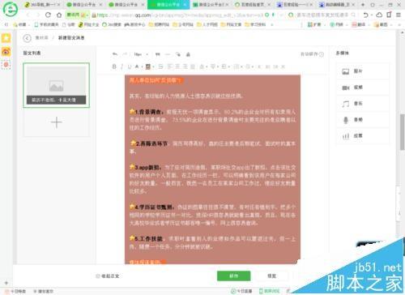Viewport: 405px width, 295px height.
Task: Open the new tab plus button in tab strip
Action: [363, 5]
